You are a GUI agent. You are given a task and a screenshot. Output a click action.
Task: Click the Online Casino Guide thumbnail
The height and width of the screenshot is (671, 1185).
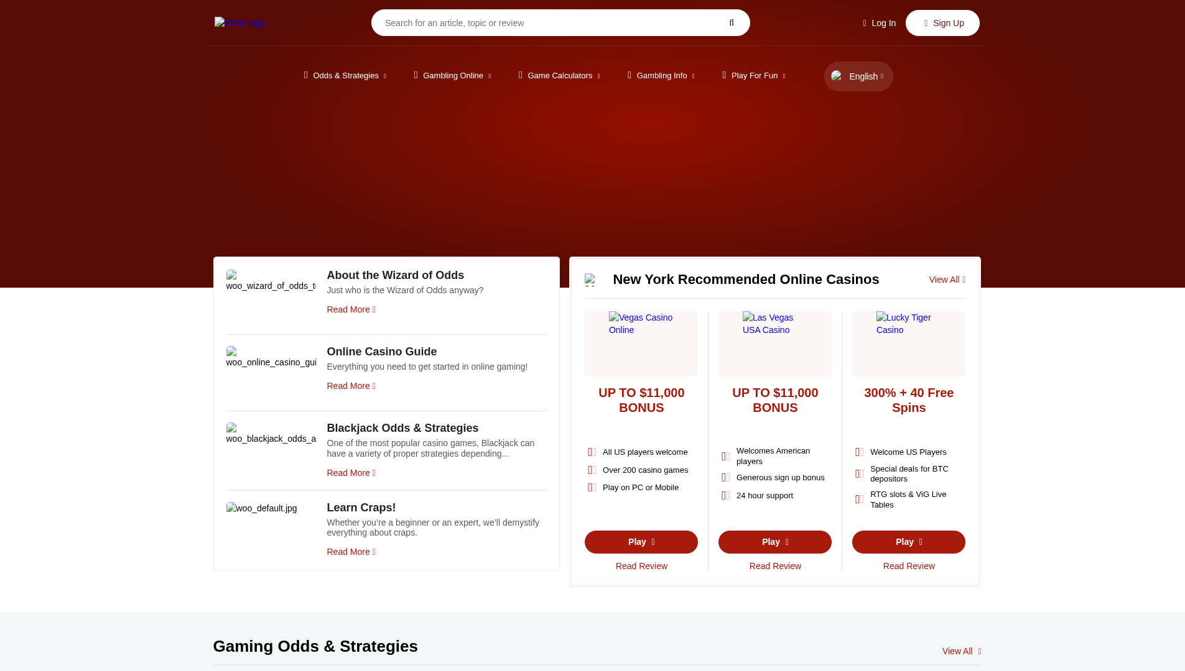click(271, 357)
